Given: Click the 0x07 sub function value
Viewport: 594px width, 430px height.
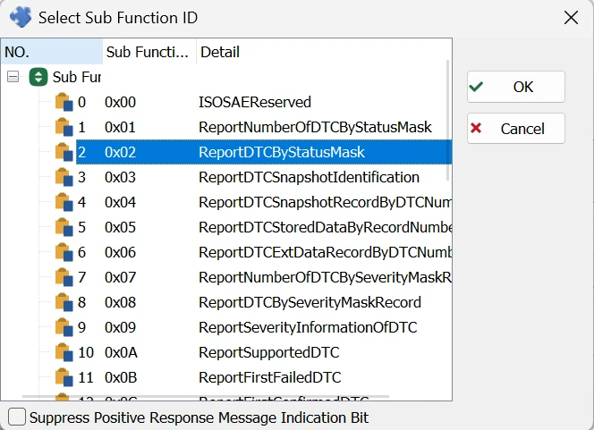Looking at the screenshot, I should [120, 277].
